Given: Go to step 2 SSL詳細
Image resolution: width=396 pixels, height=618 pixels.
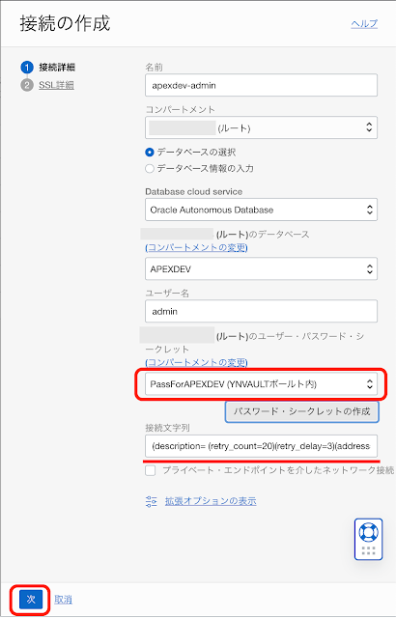Looking at the screenshot, I should click(x=47, y=85).
